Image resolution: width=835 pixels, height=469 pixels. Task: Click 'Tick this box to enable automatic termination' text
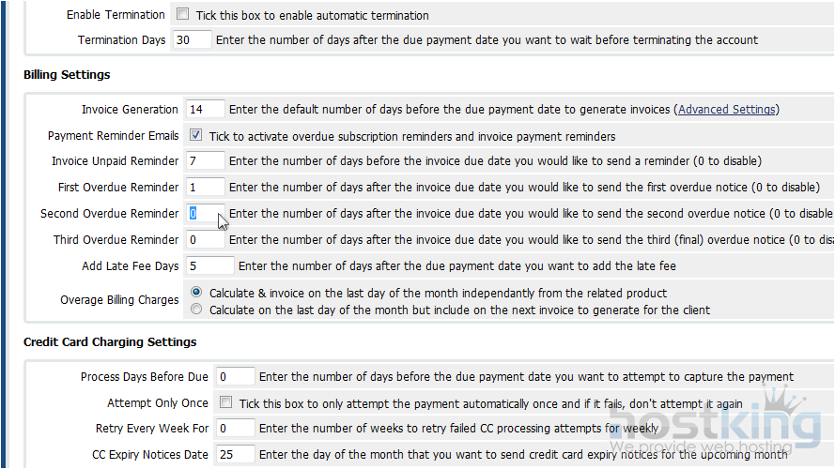click(x=312, y=16)
